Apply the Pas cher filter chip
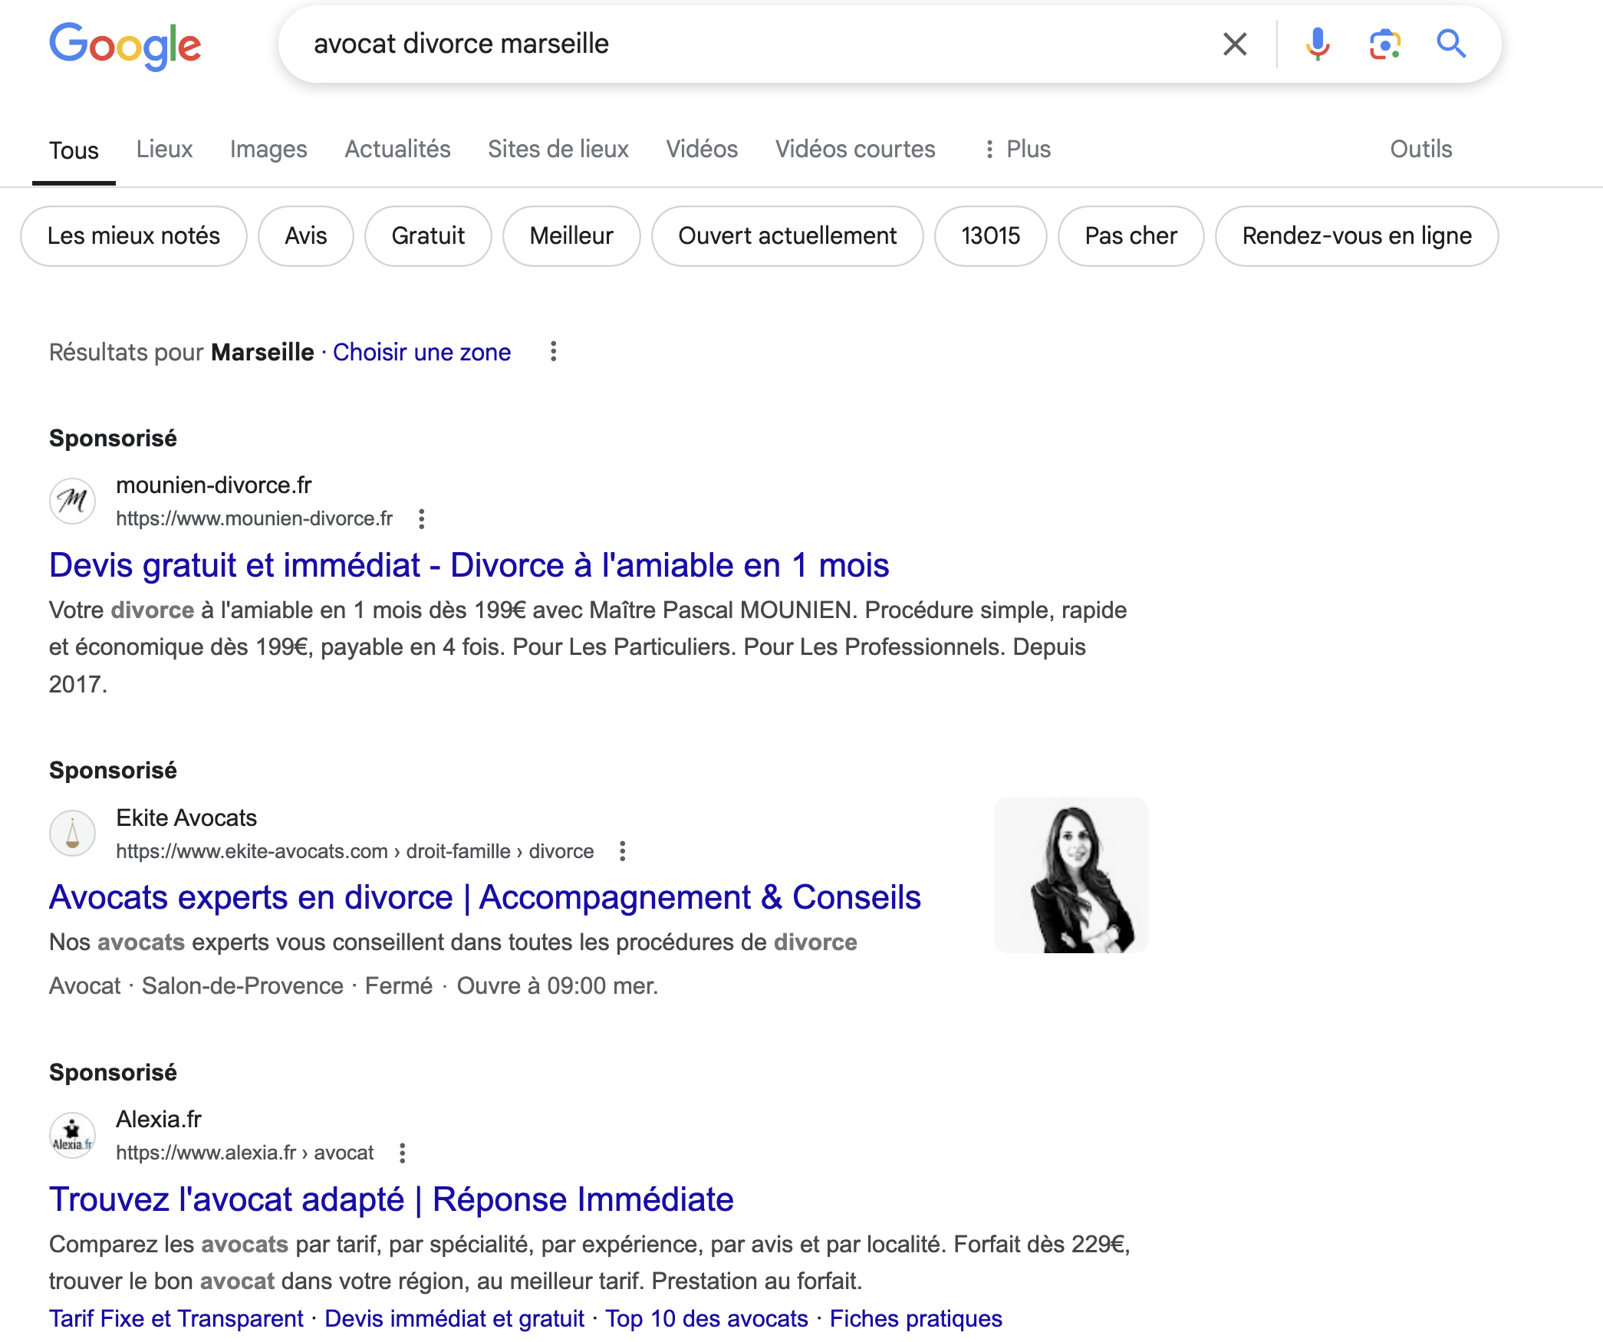 [x=1131, y=236]
